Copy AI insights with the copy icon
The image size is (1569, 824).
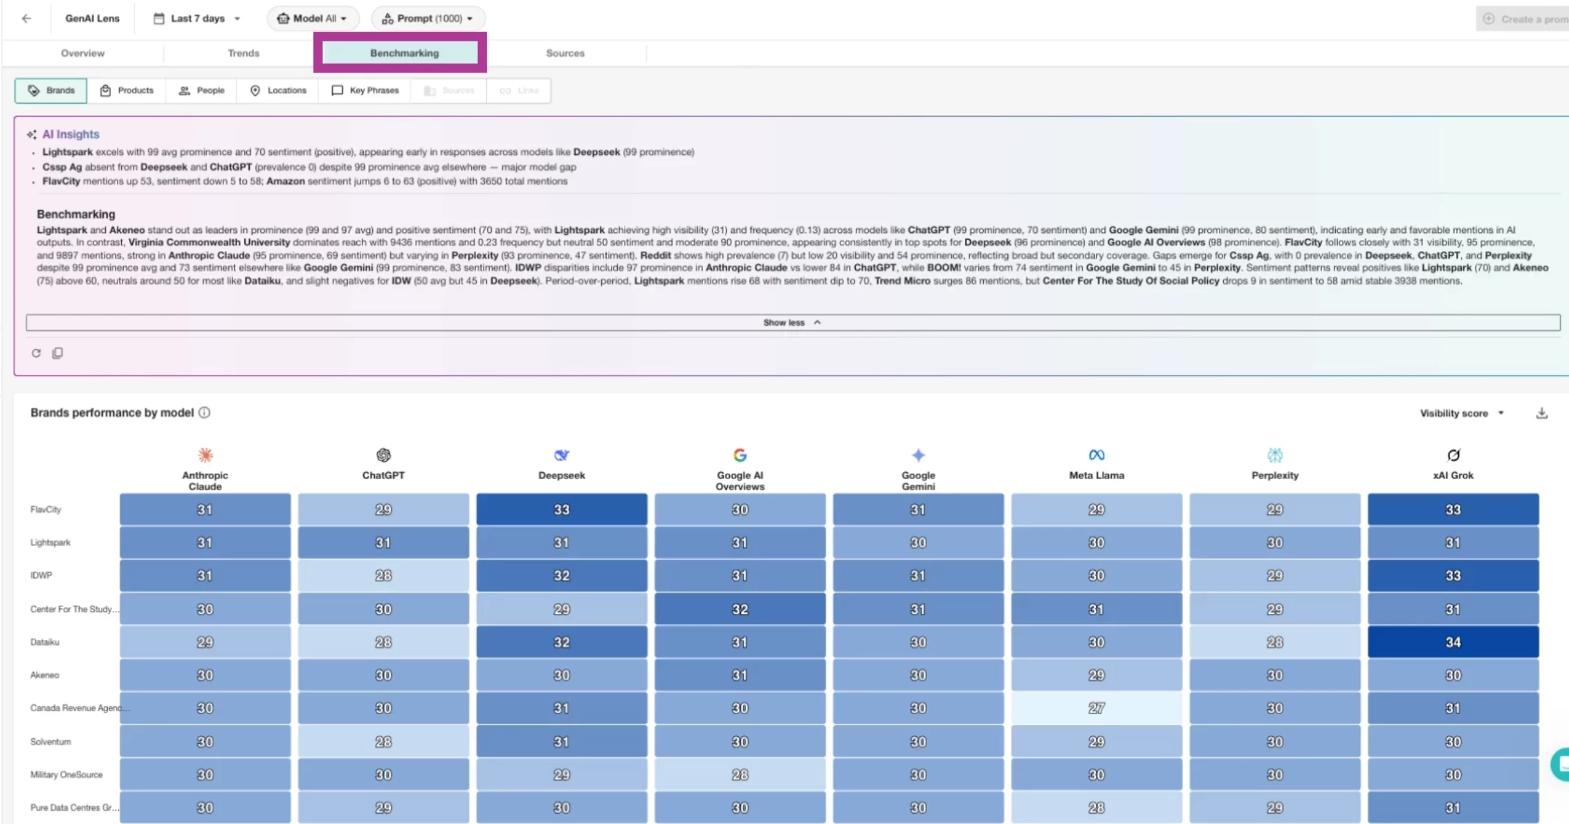57,353
